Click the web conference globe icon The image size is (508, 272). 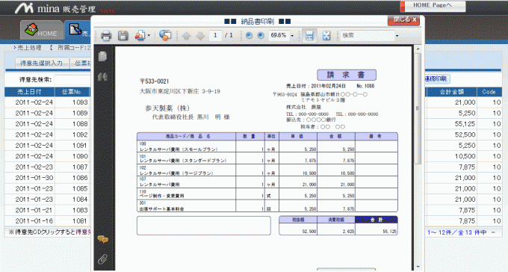tap(165, 35)
